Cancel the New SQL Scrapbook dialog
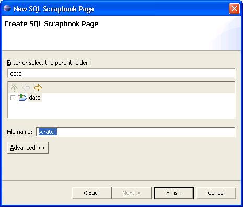 tap(216, 193)
